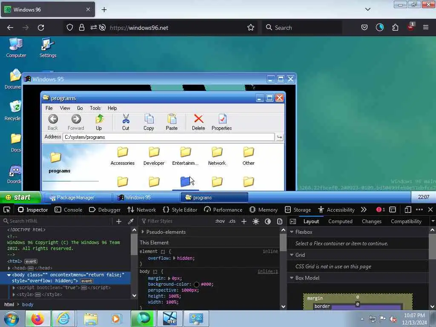The width and height of the screenshot is (436, 327).
Task: Add a new node with plus icon
Action: 119,221
